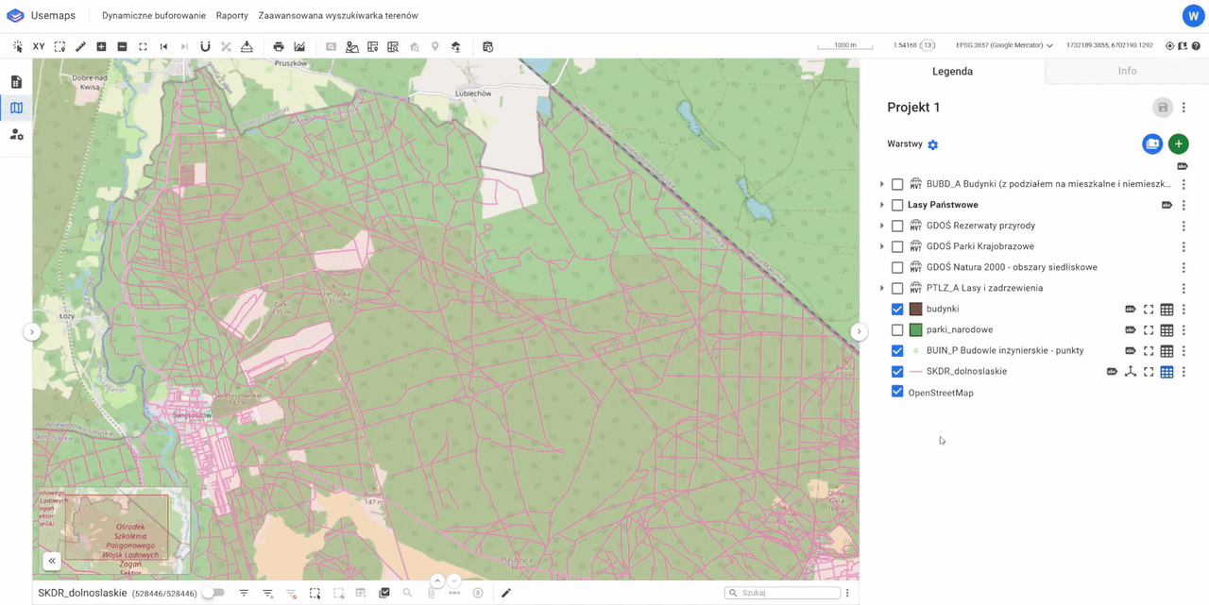This screenshot has height=605, width=1209.
Task: Click the XY coordinates tool
Action: 39,46
